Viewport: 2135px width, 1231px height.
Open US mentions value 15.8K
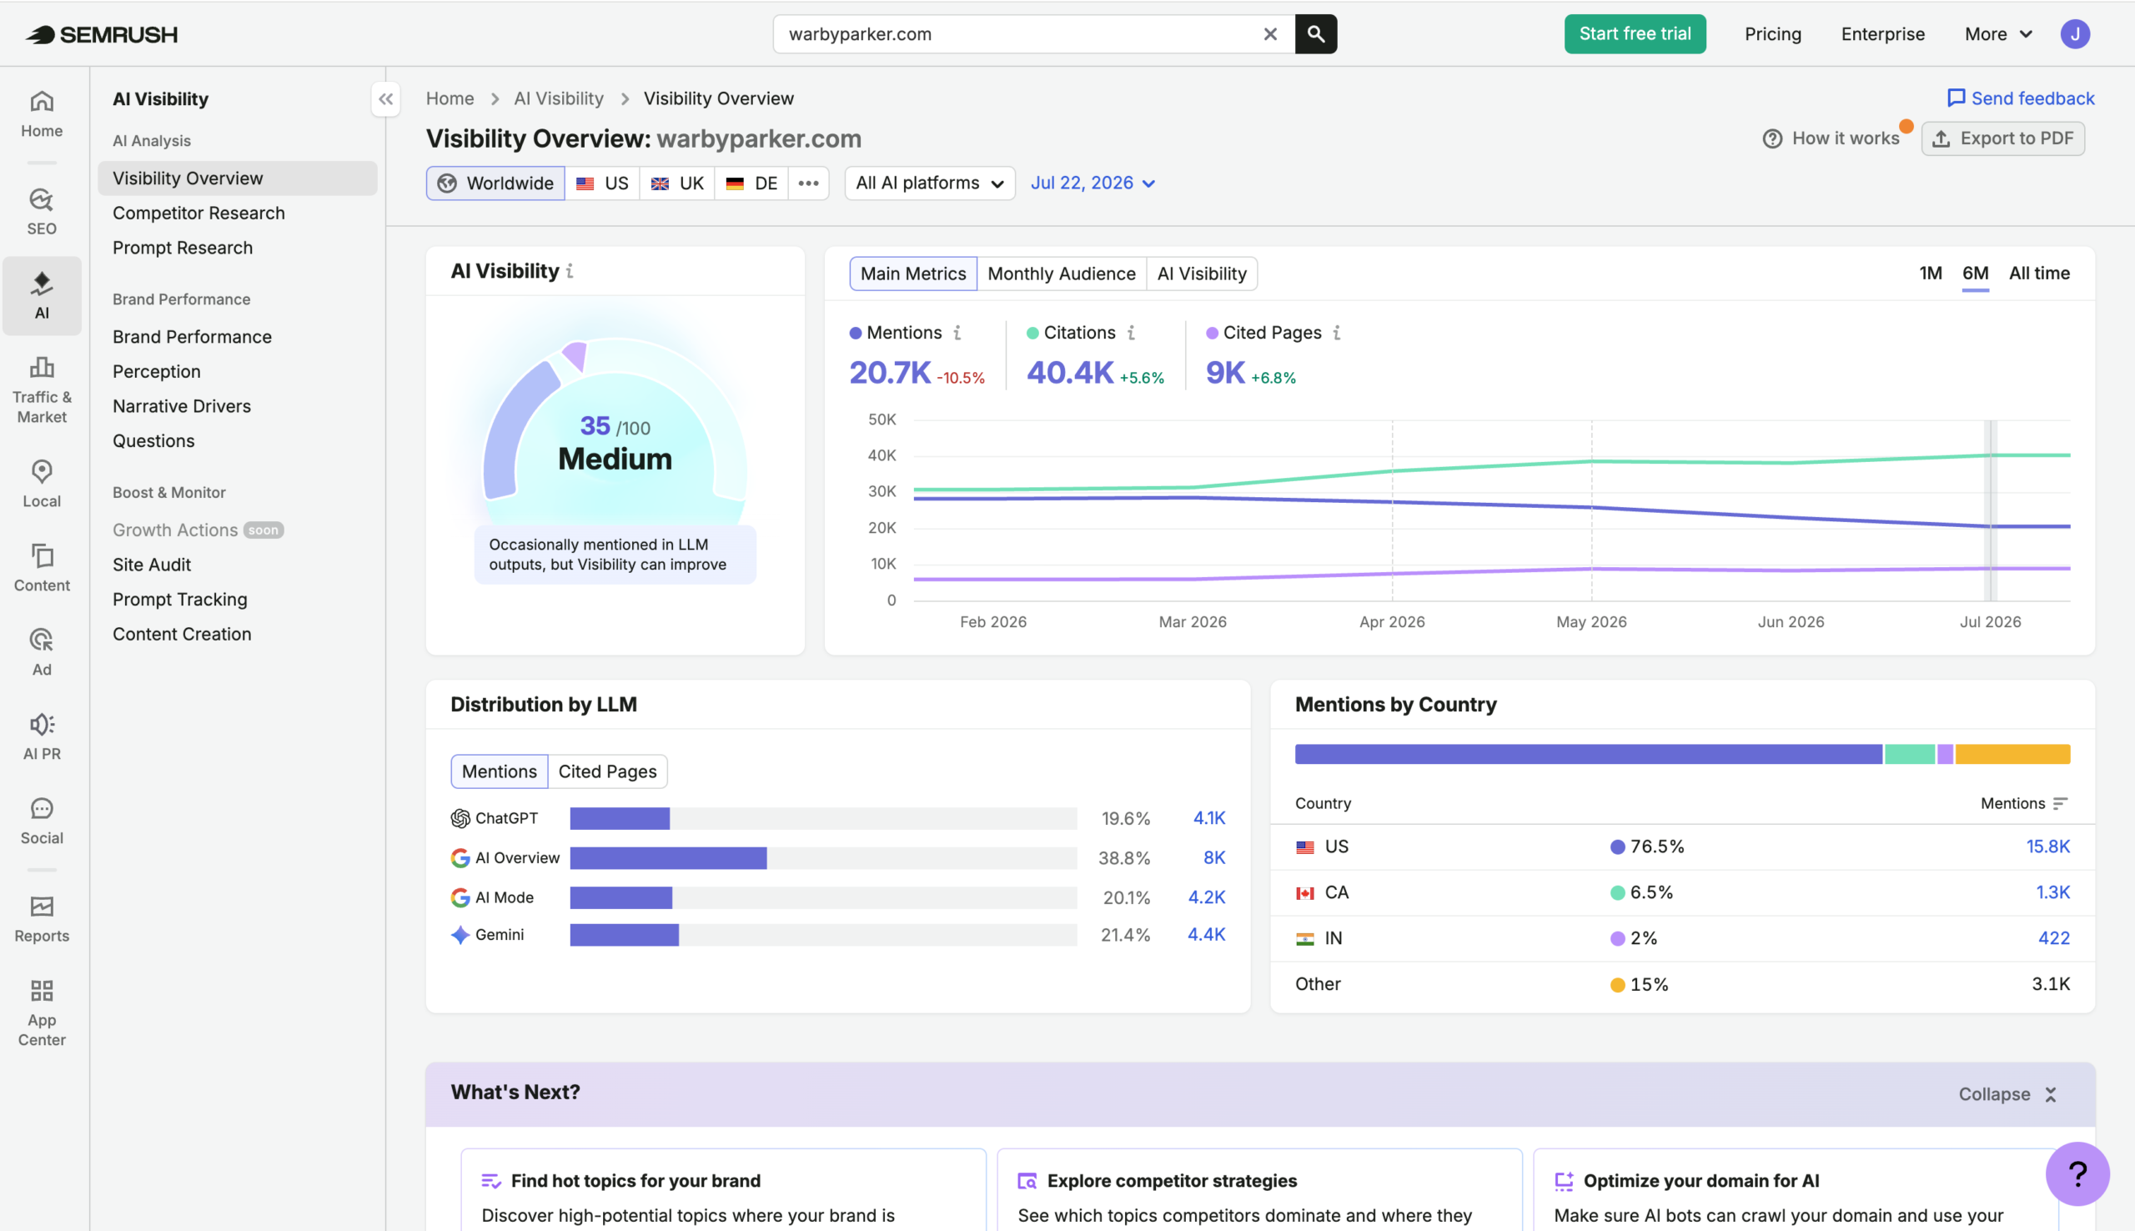pyautogui.click(x=2047, y=847)
